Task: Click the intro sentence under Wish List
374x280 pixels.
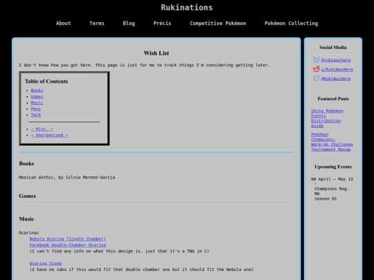Action: click(x=145, y=65)
